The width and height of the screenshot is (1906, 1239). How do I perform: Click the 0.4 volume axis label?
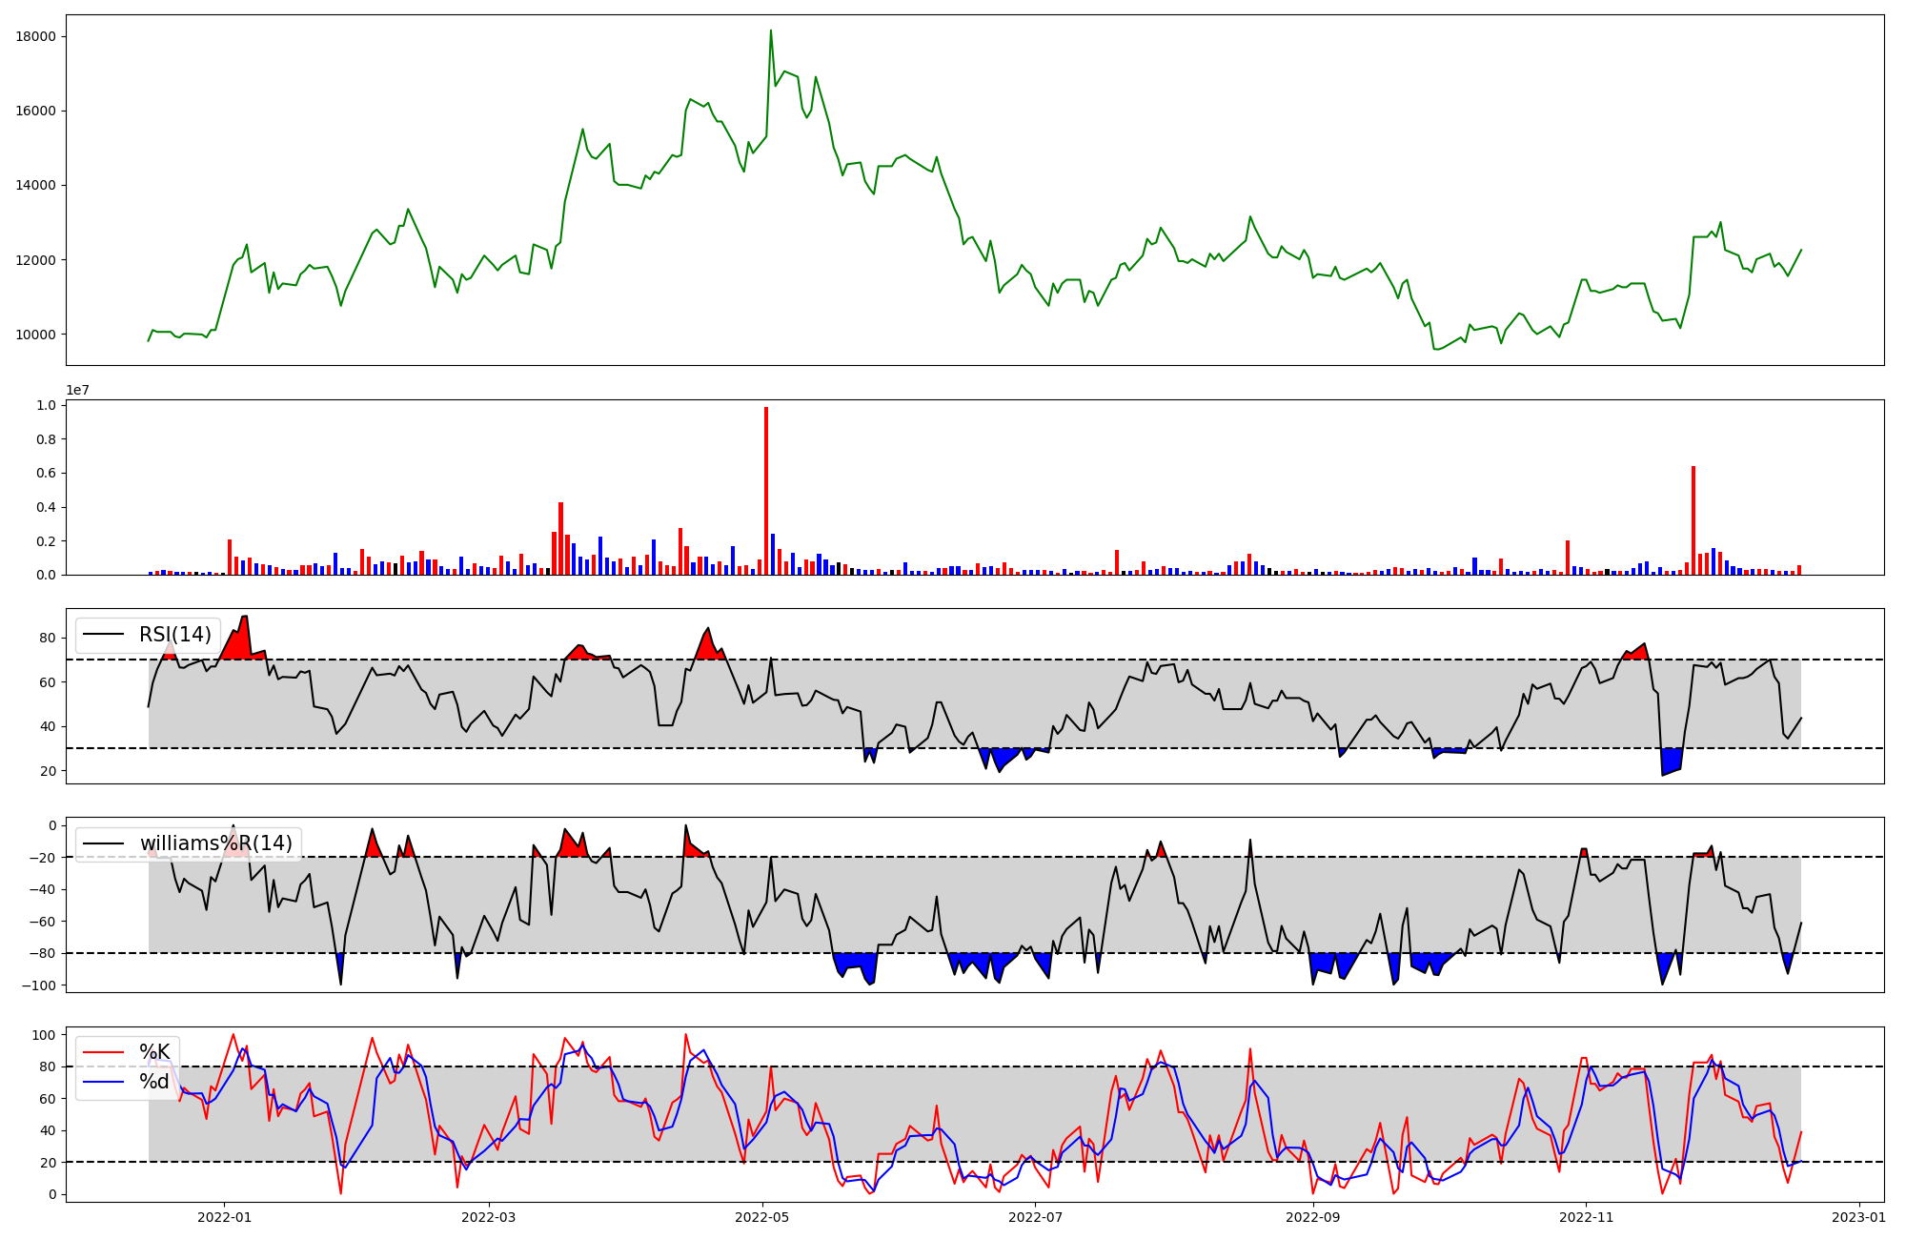click(46, 507)
